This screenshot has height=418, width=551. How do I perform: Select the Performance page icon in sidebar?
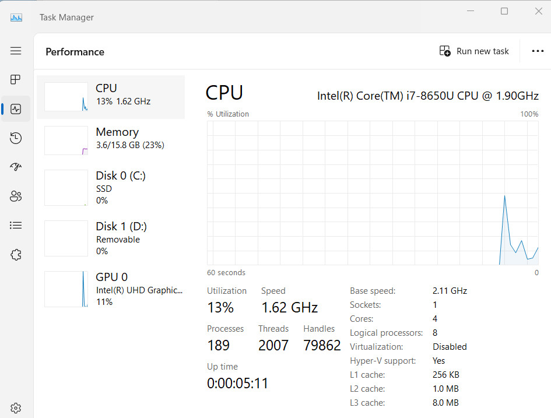click(16, 109)
